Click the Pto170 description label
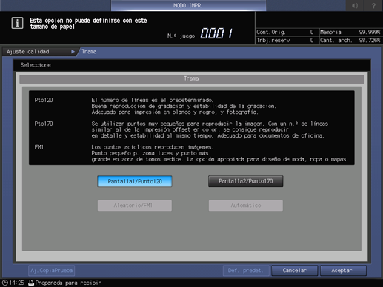 [44, 124]
